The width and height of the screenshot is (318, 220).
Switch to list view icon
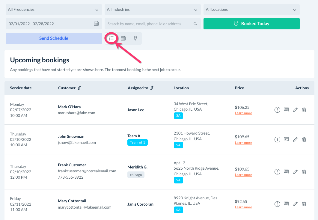[x=111, y=38]
